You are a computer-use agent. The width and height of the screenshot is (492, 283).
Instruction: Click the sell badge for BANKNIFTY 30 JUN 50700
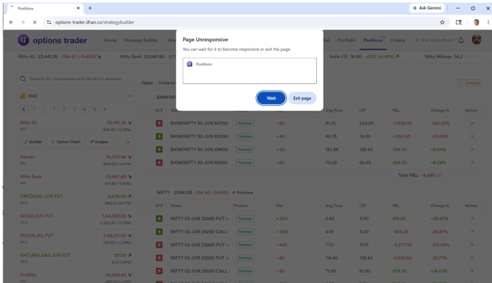[159, 123]
